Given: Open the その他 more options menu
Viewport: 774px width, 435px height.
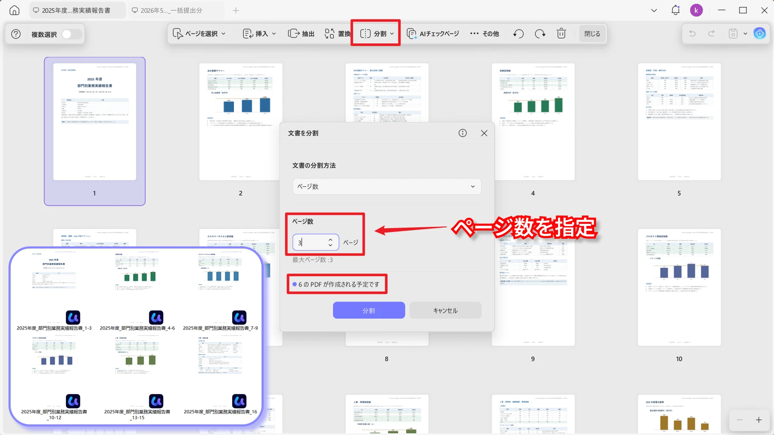Looking at the screenshot, I should tap(484, 34).
